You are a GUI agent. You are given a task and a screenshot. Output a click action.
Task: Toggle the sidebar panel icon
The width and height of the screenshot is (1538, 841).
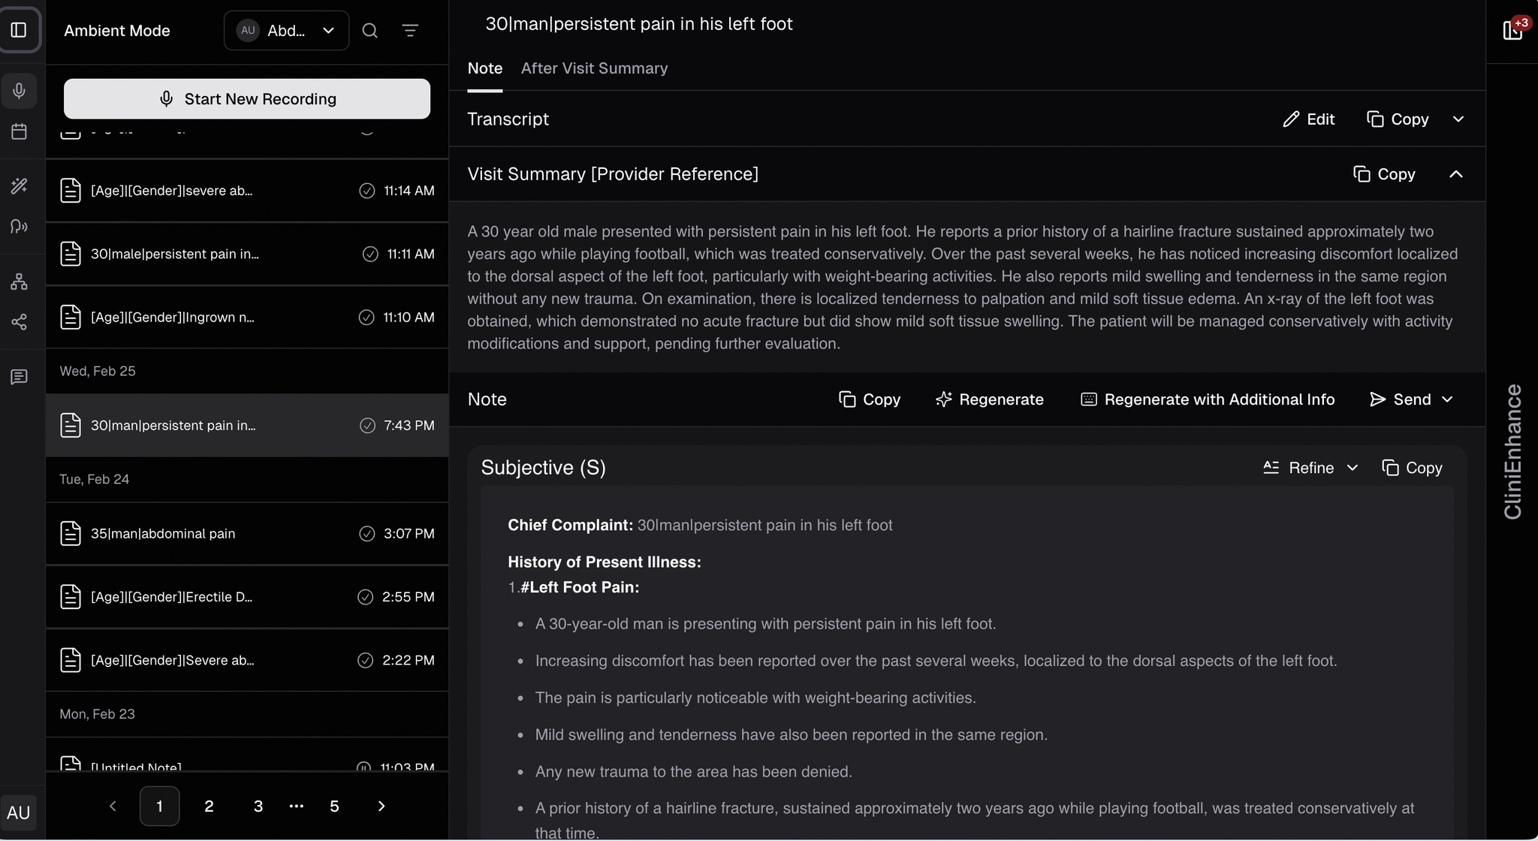(x=20, y=30)
